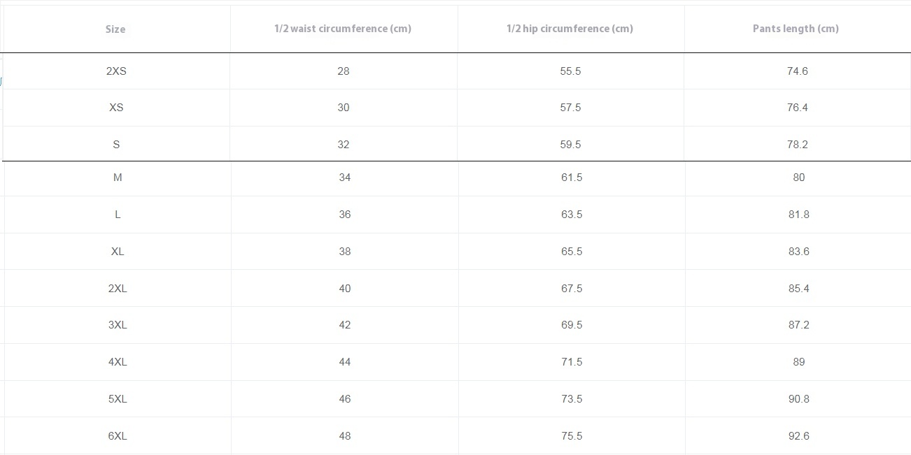This screenshot has height=455, width=911.
Task: Select the 1/2 waist circumference (cm) header
Action: [x=343, y=29]
